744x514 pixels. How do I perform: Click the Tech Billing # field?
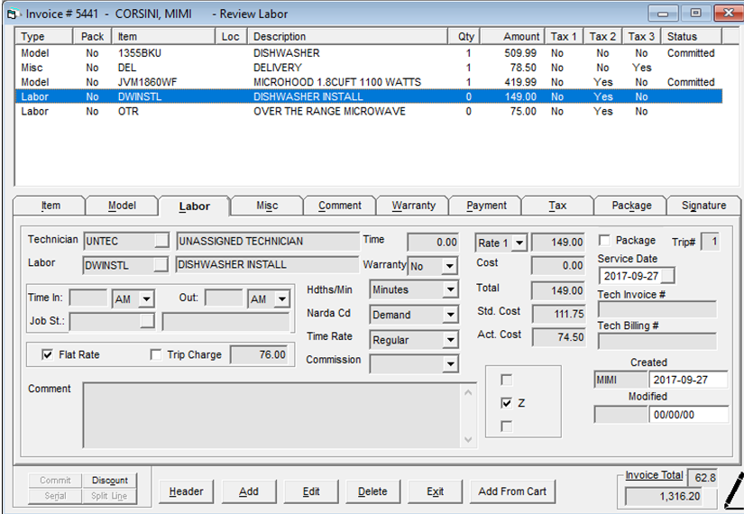coord(657,341)
